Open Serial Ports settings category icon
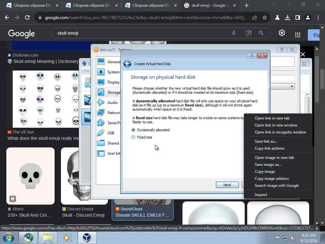The width and height of the screenshot is (325, 244). click(101, 123)
